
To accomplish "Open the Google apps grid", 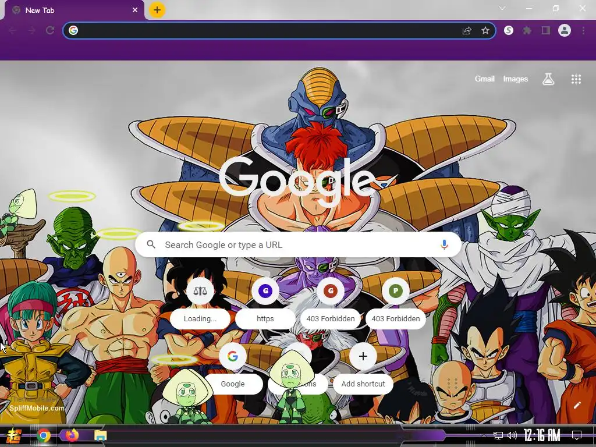I will 576,79.
